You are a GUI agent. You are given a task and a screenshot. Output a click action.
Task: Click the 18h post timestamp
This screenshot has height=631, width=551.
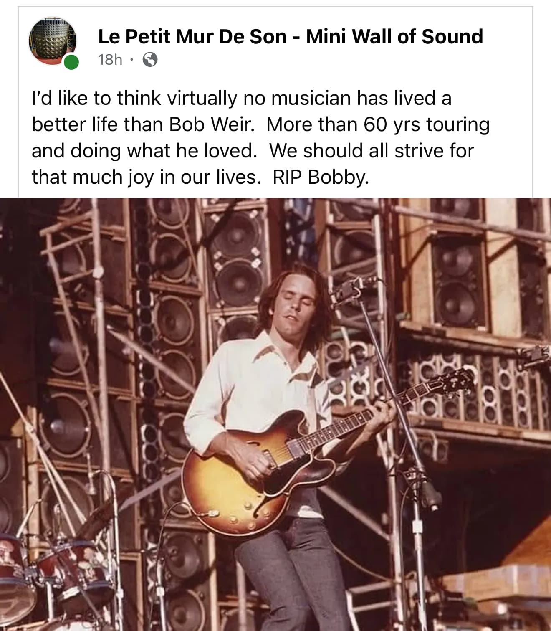[x=110, y=60]
